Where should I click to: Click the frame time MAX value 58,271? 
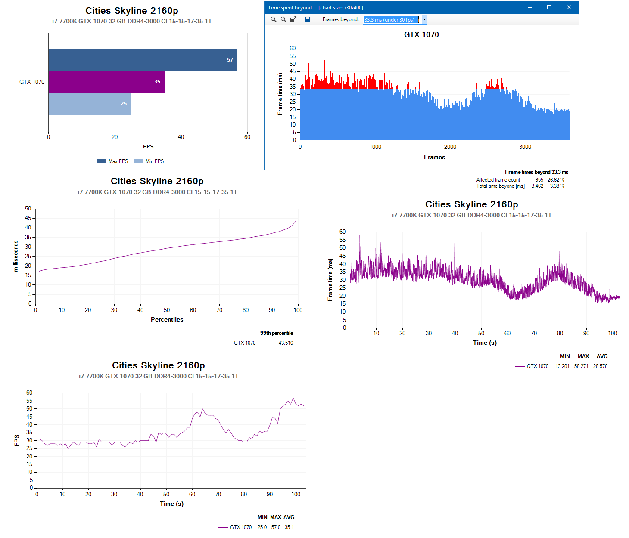581,366
